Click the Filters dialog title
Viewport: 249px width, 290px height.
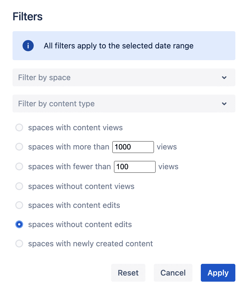[27, 17]
